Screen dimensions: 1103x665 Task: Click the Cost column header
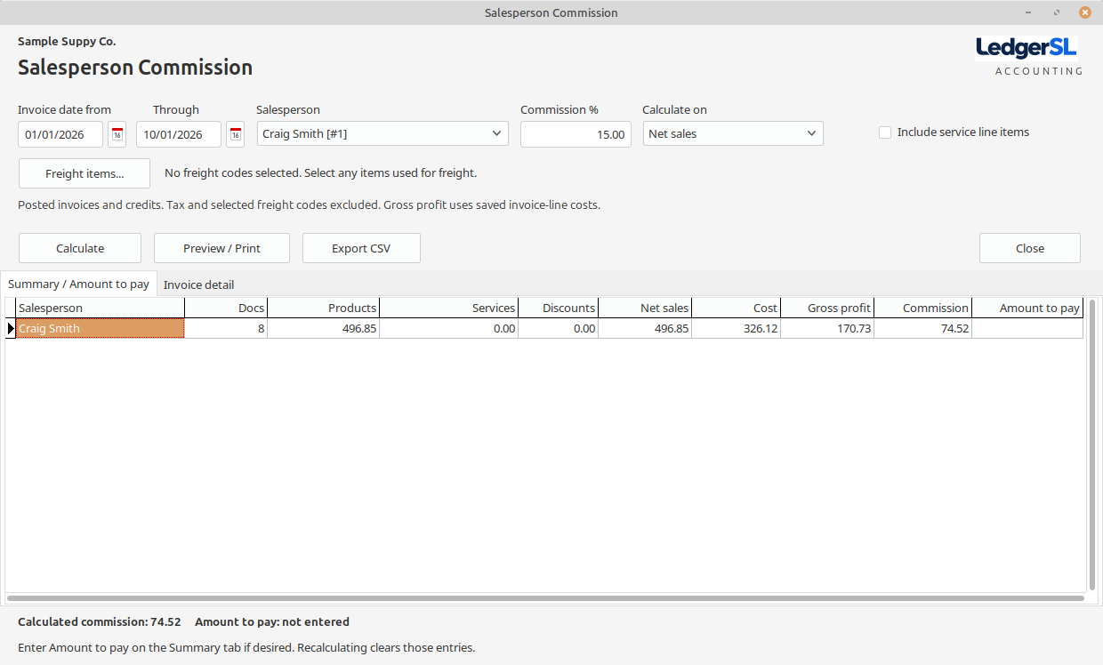point(736,308)
